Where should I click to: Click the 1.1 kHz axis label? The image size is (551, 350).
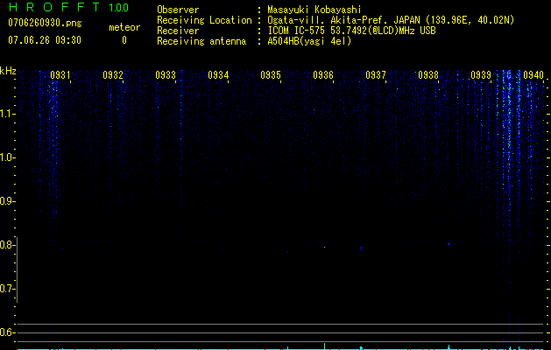click(x=7, y=114)
